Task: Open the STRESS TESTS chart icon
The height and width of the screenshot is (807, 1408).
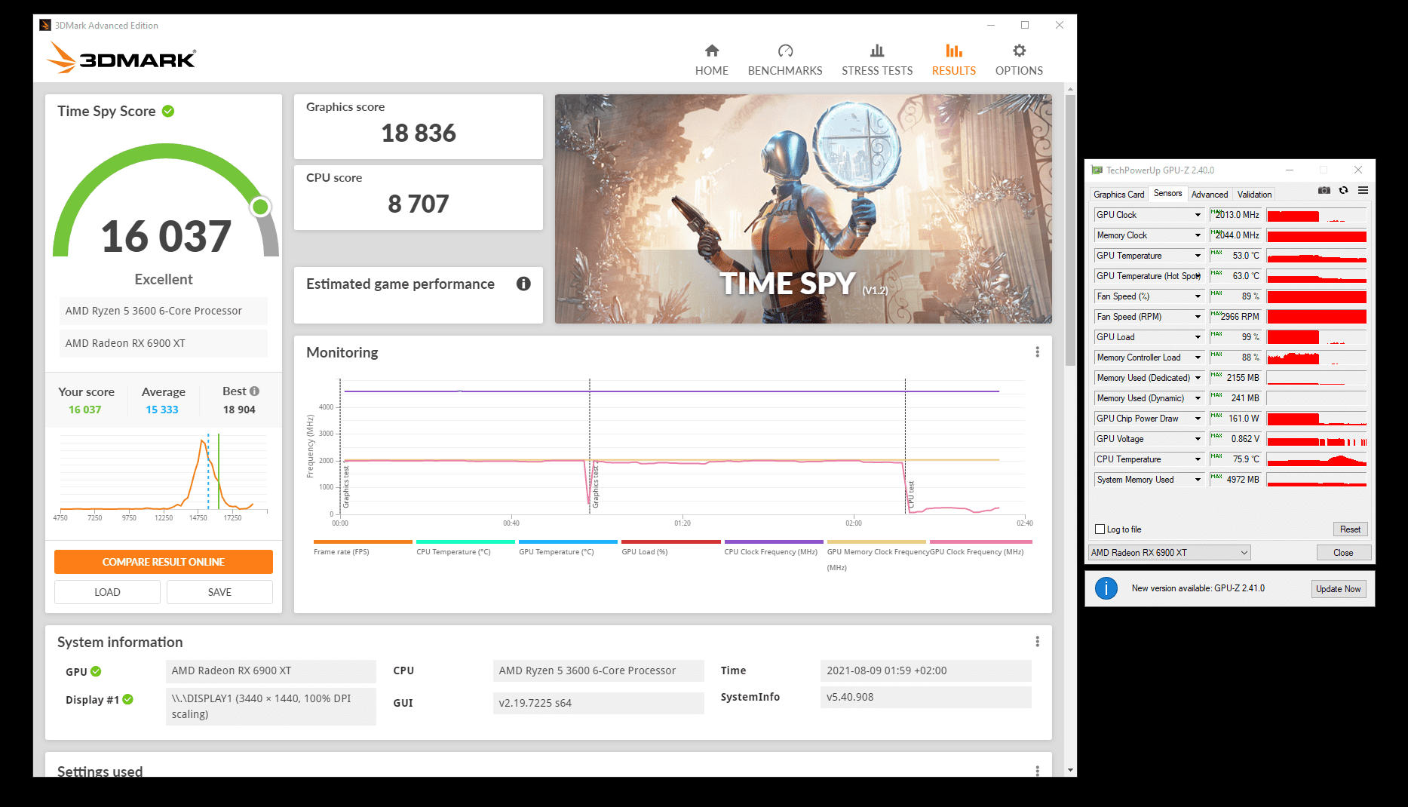Action: (877, 51)
